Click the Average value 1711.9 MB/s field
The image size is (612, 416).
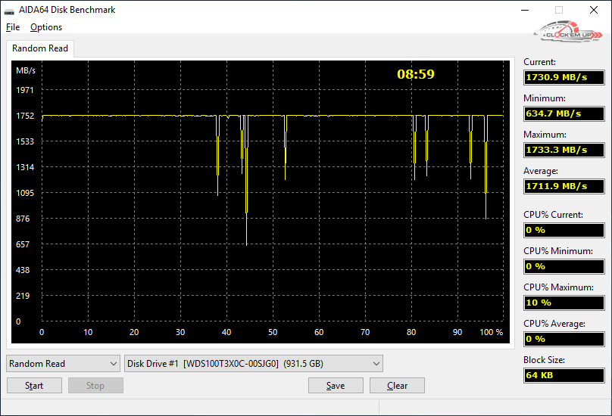(564, 186)
